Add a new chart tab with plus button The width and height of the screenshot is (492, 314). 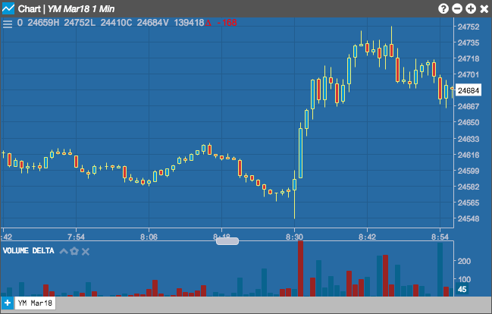click(8, 303)
